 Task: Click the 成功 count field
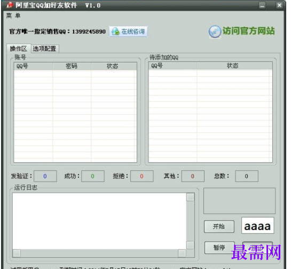coord(93,176)
